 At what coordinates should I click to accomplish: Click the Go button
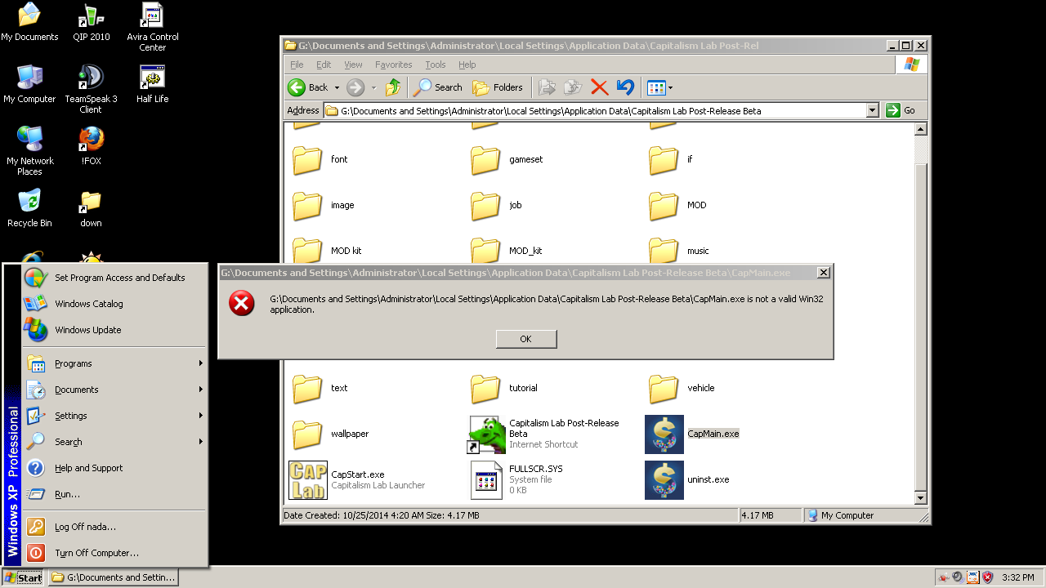tap(901, 110)
